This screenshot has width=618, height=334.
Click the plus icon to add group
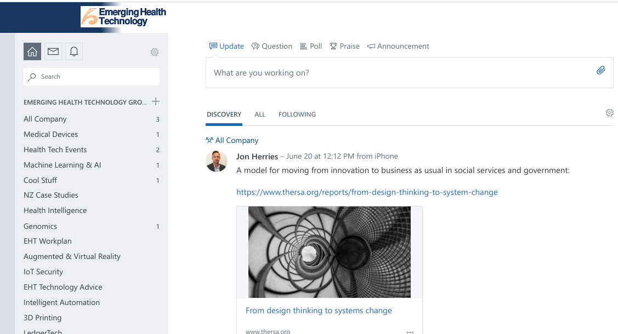[156, 101]
